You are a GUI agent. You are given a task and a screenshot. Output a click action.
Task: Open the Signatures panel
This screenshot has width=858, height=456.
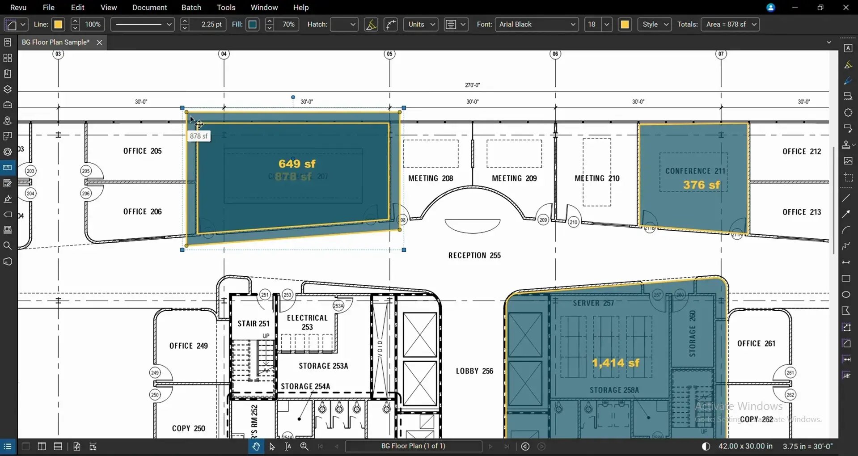(8, 199)
